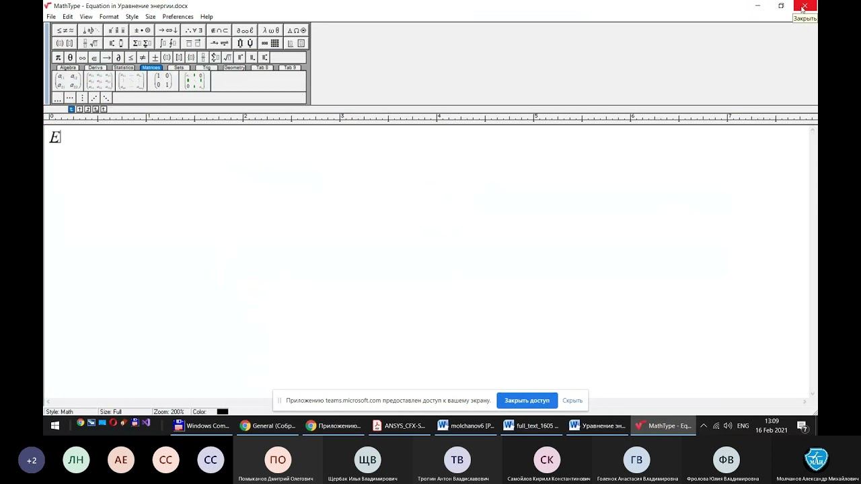The height and width of the screenshot is (484, 861).
Task: Open the Help menu
Action: (207, 17)
